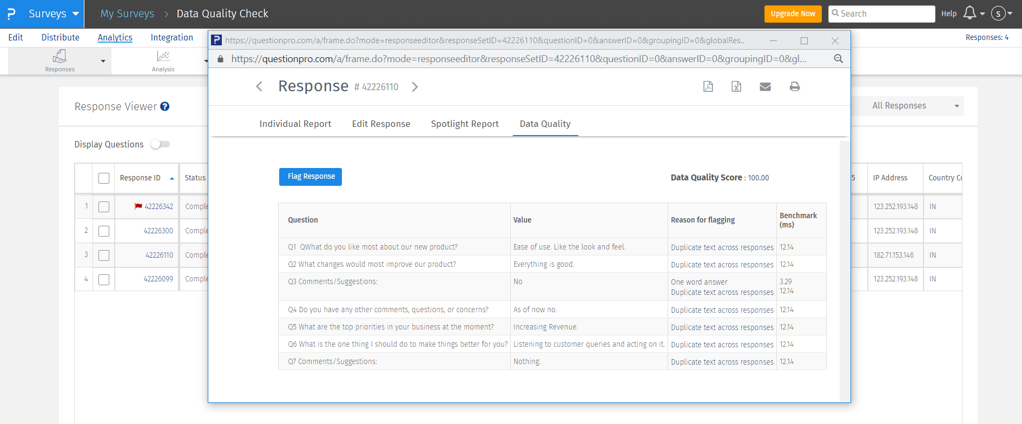Switch to the Edit Response tab
The height and width of the screenshot is (424, 1022).
(381, 124)
